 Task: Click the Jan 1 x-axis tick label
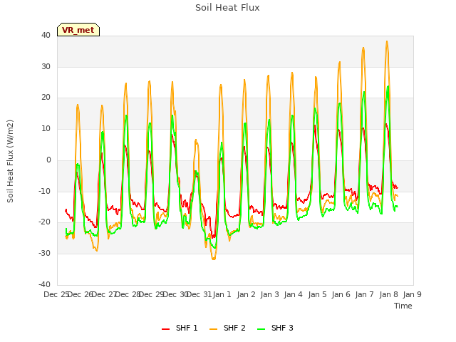click(x=222, y=294)
